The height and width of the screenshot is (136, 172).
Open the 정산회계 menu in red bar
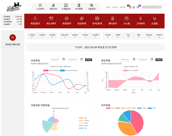tap(81, 21)
